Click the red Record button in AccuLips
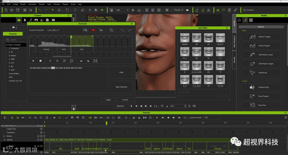This screenshot has height=155, width=288. [x=93, y=30]
